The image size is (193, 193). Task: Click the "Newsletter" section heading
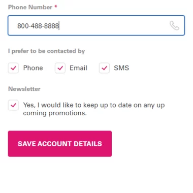click(x=24, y=89)
